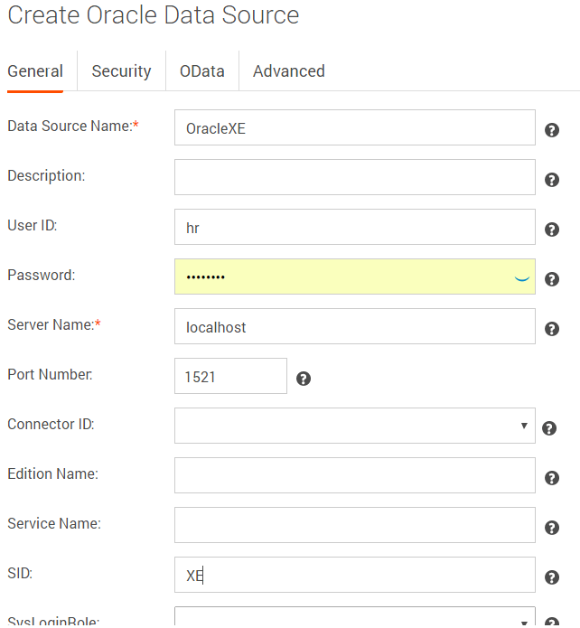Click help icon beside Description field
This screenshot has width=580, height=628.
click(x=552, y=180)
